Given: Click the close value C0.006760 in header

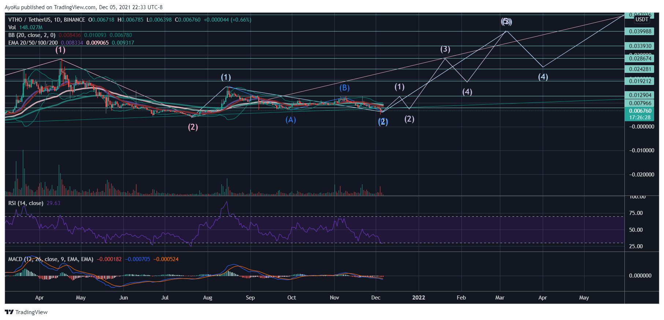Looking at the screenshot, I should pos(188,20).
